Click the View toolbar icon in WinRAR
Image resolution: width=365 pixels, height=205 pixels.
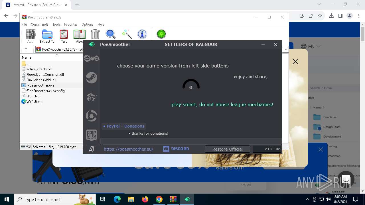79,36
